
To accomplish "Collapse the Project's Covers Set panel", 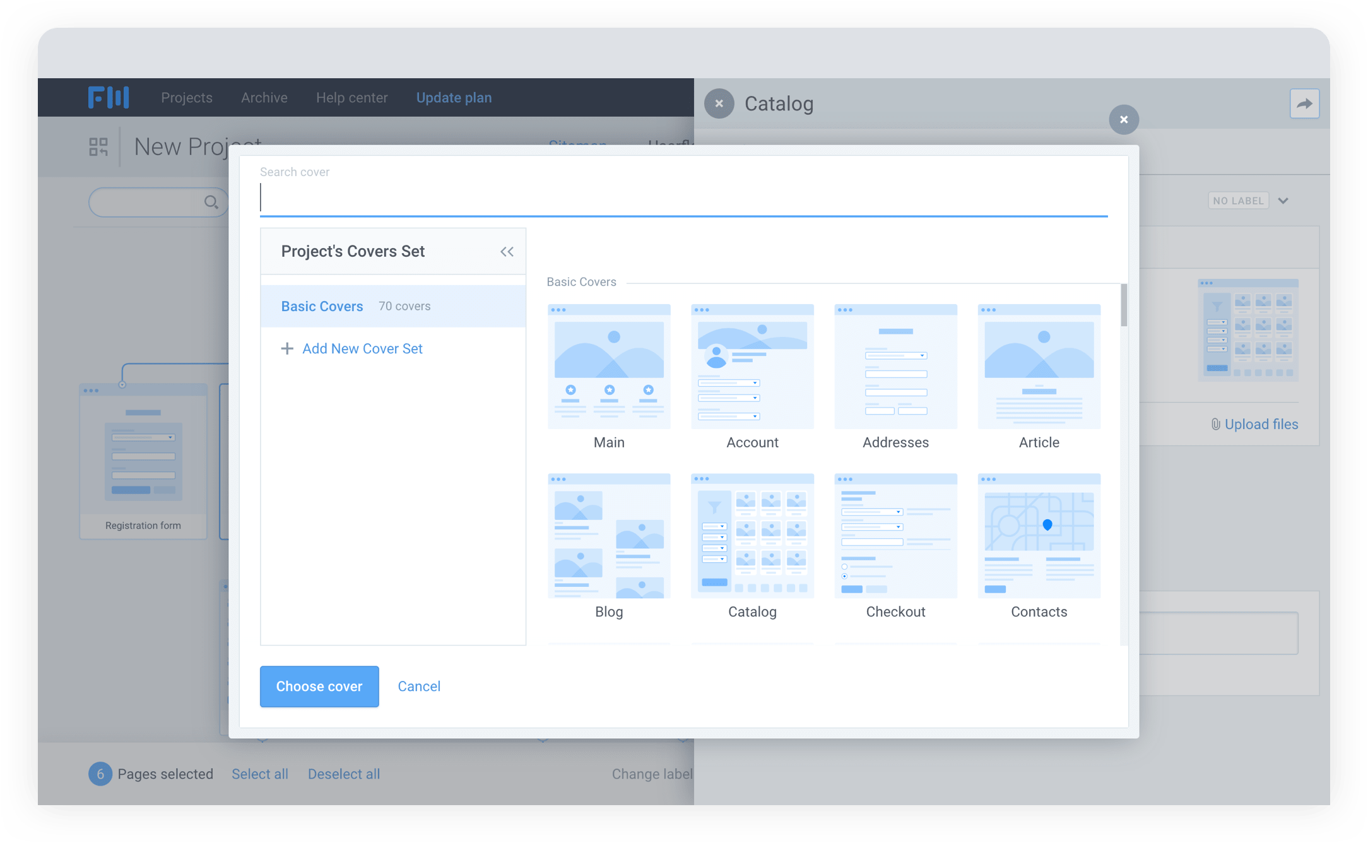I will (507, 251).
